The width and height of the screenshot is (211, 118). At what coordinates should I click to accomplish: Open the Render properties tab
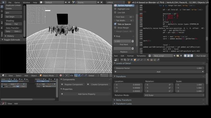pyautogui.click(x=122, y=60)
